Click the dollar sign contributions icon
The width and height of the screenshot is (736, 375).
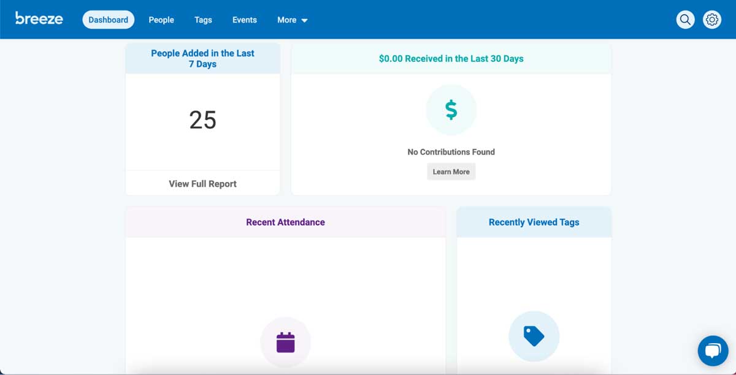(x=451, y=110)
